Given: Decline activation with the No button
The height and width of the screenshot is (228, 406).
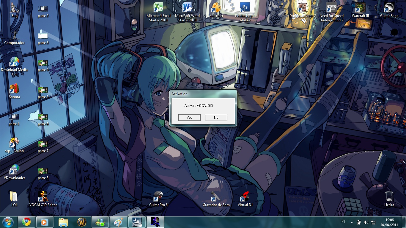Looking at the screenshot, I should point(216,118).
